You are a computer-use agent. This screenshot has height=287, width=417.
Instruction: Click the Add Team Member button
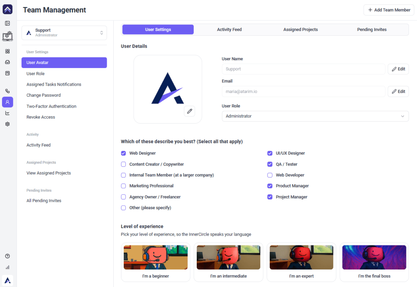pos(389,10)
